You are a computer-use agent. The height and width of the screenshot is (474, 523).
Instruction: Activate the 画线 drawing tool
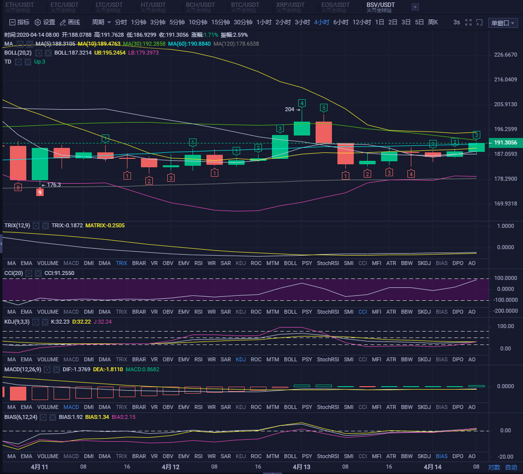pos(70,22)
